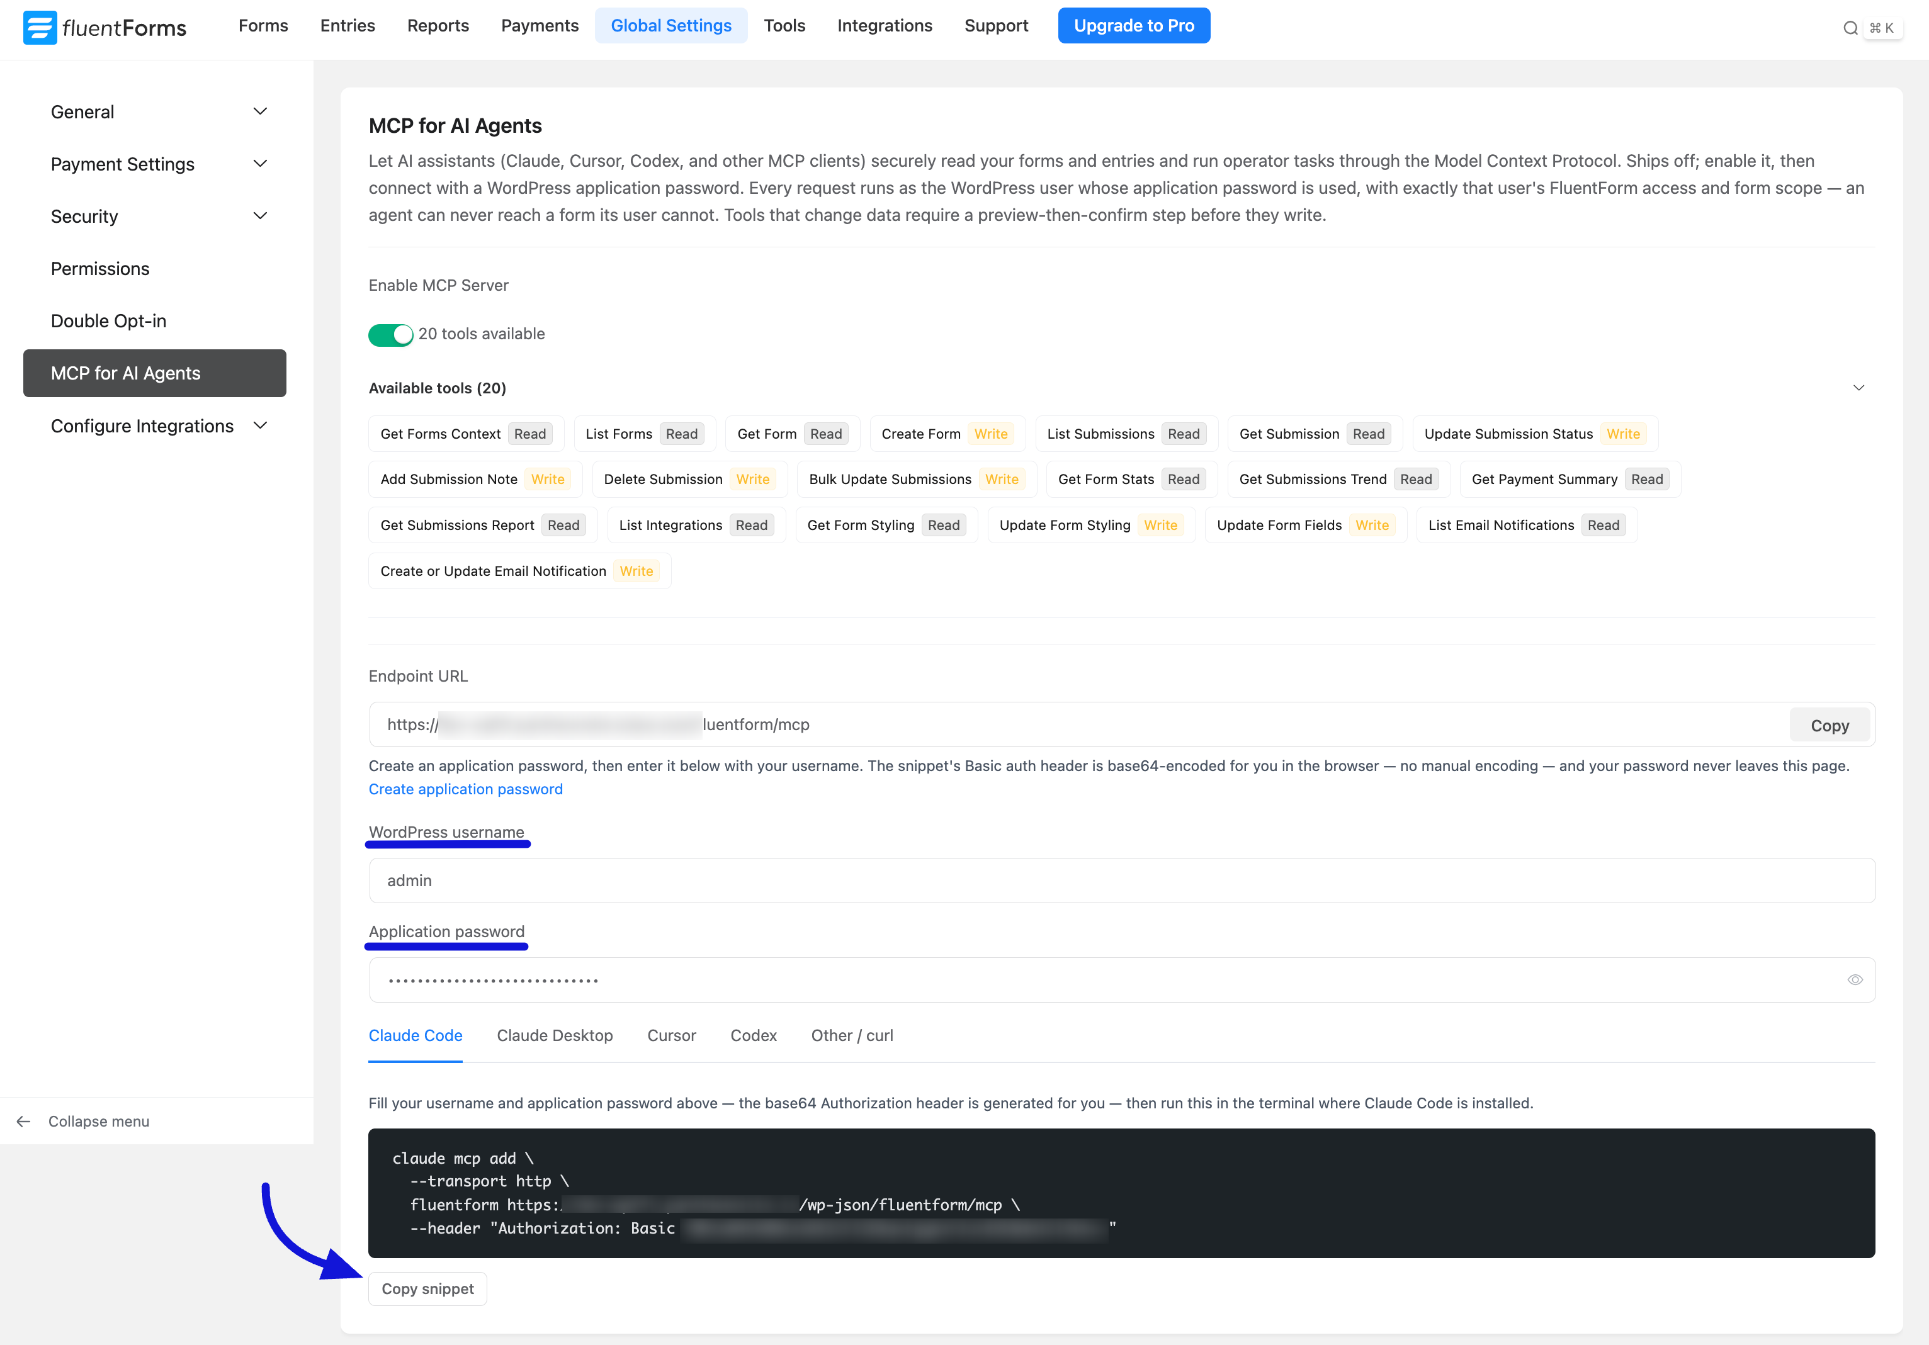Image resolution: width=1929 pixels, height=1345 pixels.
Task: Select Global Settings in top nav
Action: point(671,26)
